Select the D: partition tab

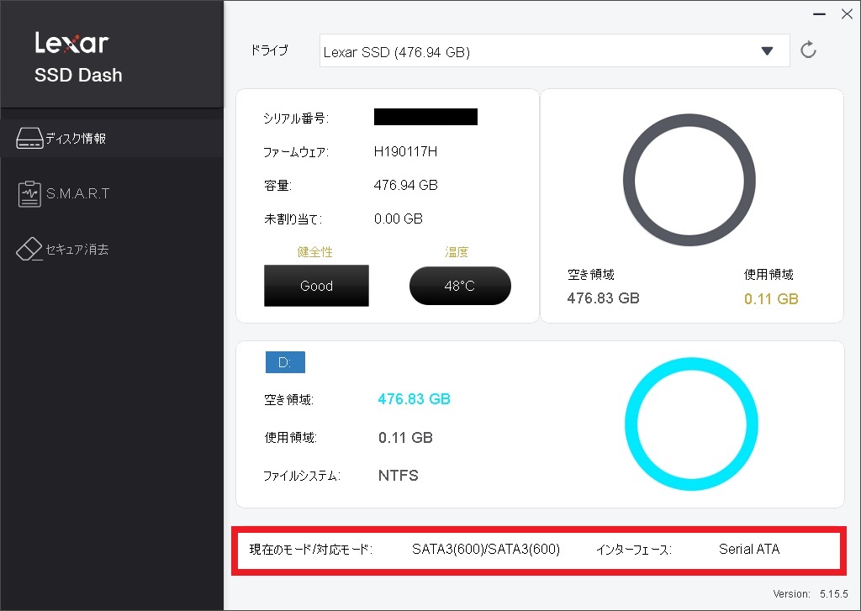pyautogui.click(x=285, y=362)
